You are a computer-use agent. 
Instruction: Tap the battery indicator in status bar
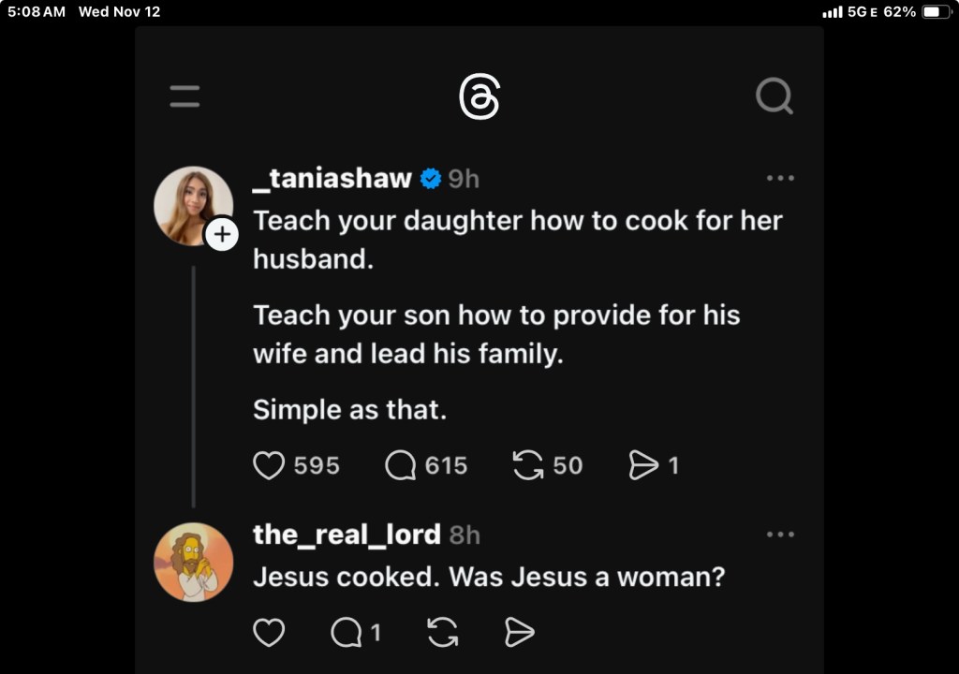[936, 12]
